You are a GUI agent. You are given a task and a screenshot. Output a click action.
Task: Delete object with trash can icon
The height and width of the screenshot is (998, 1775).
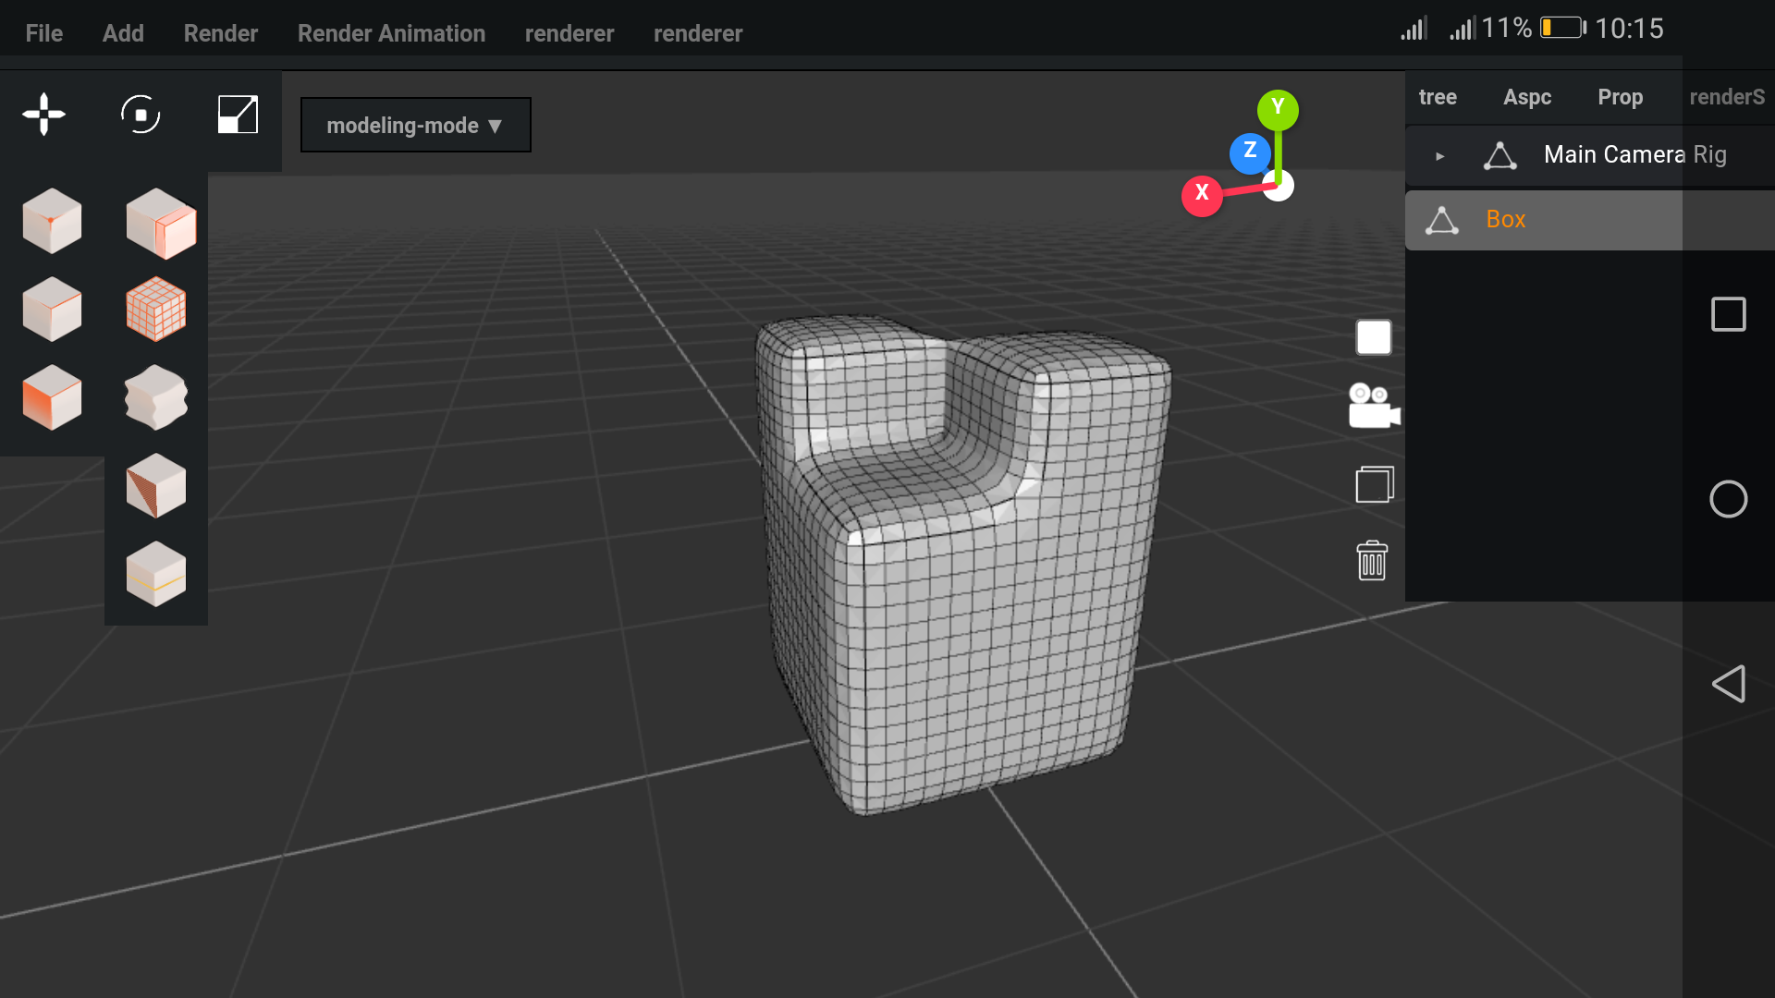[1372, 561]
